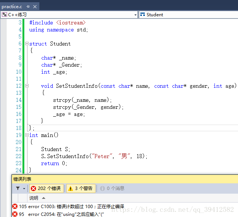The image size is (238, 217).
Task: Collapse the SetStudentInfo function block
Action: point(27,86)
